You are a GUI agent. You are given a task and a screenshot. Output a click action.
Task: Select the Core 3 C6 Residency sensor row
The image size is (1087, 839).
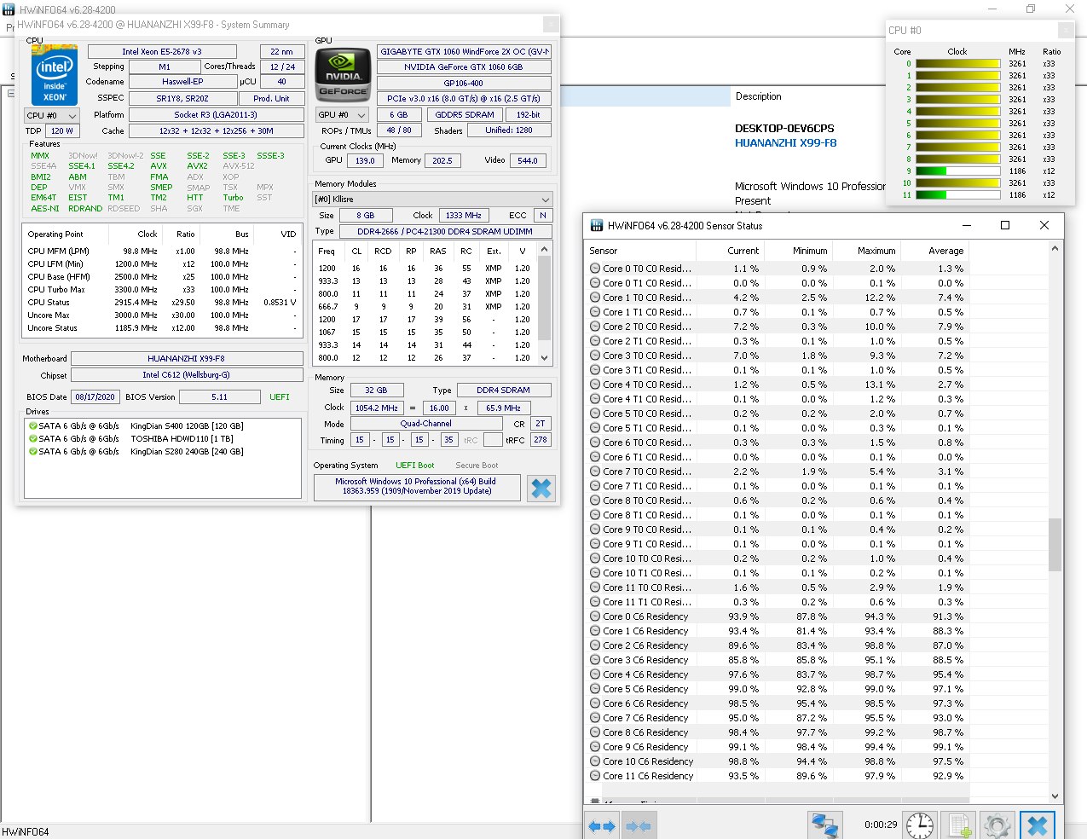[778, 660]
